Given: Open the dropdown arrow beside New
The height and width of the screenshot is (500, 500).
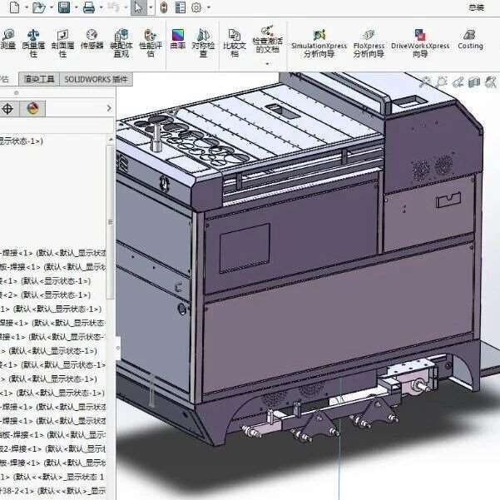Looking at the screenshot, I should click(27, 7).
